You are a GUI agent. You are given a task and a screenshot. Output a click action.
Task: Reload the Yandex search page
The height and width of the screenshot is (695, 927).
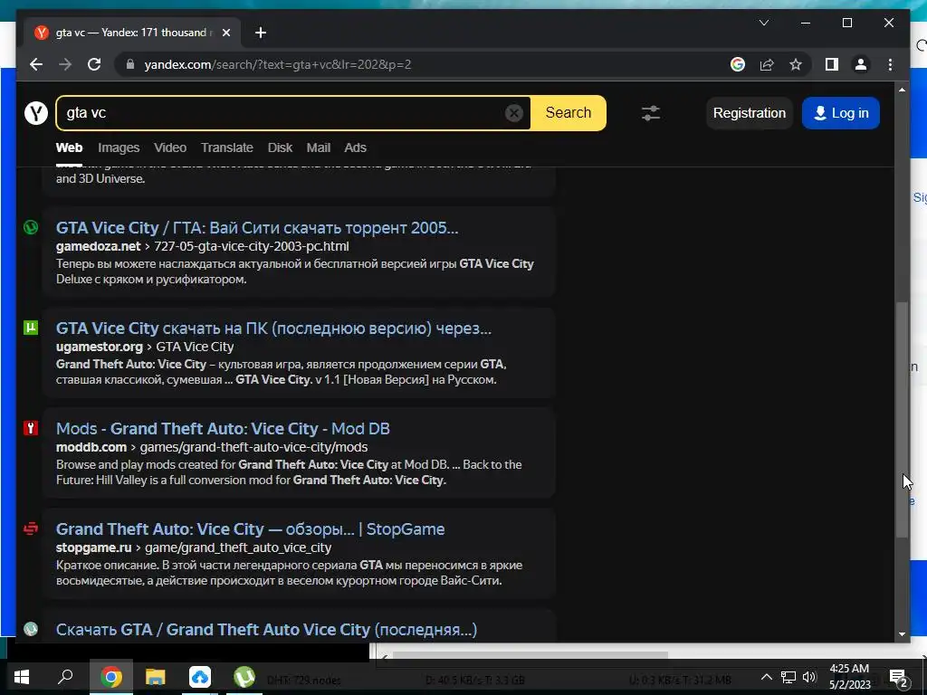tap(94, 64)
